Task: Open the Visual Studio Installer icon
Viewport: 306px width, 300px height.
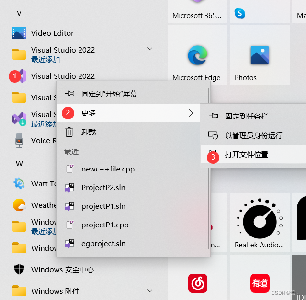Action: tap(19, 119)
